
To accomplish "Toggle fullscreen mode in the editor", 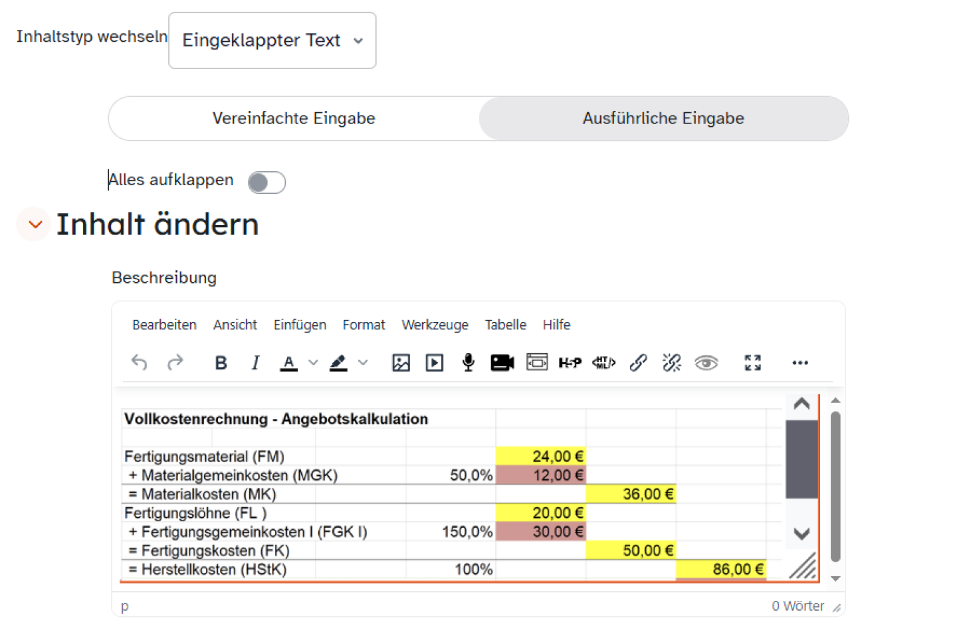I will pyautogui.click(x=752, y=362).
